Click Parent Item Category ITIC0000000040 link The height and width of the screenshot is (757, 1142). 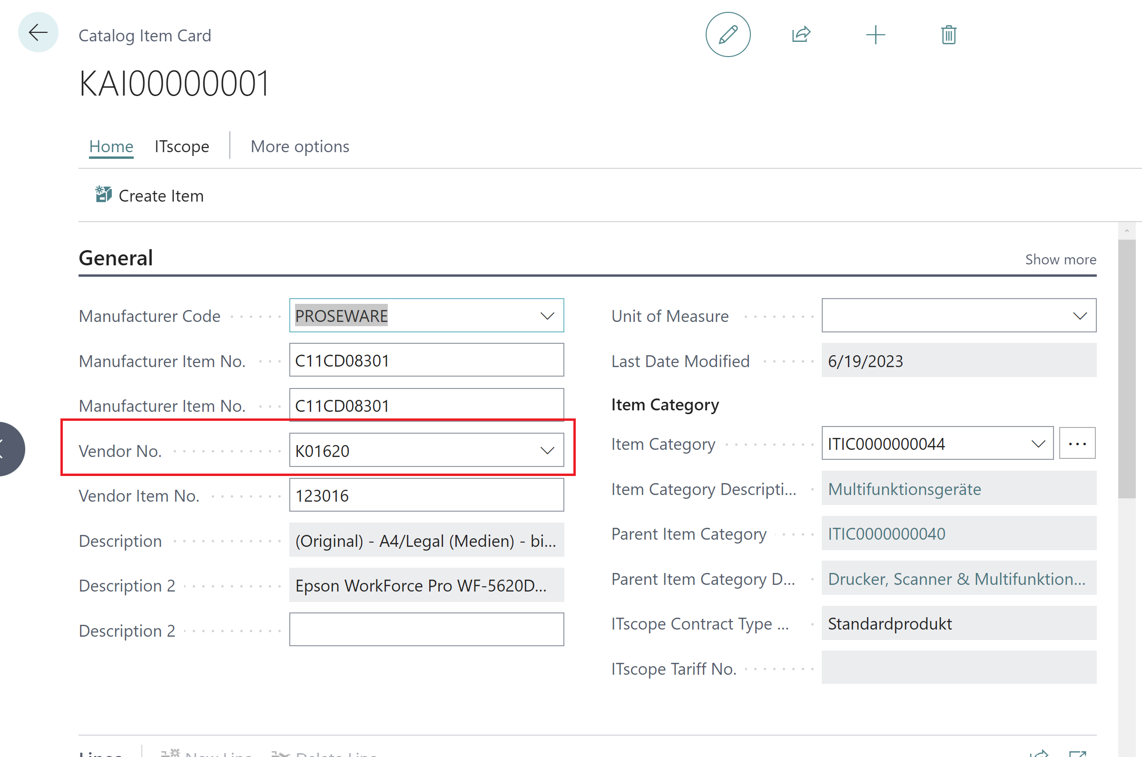click(886, 534)
